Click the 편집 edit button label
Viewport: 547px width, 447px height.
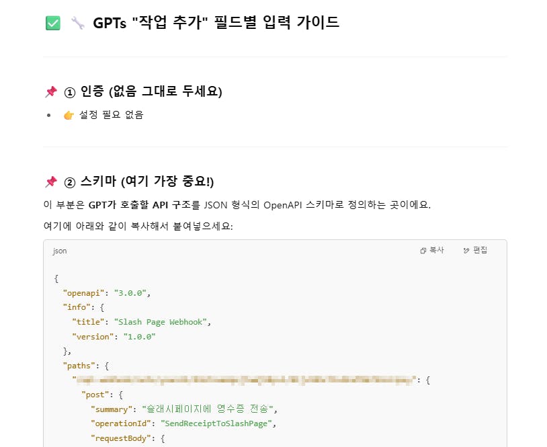point(480,251)
